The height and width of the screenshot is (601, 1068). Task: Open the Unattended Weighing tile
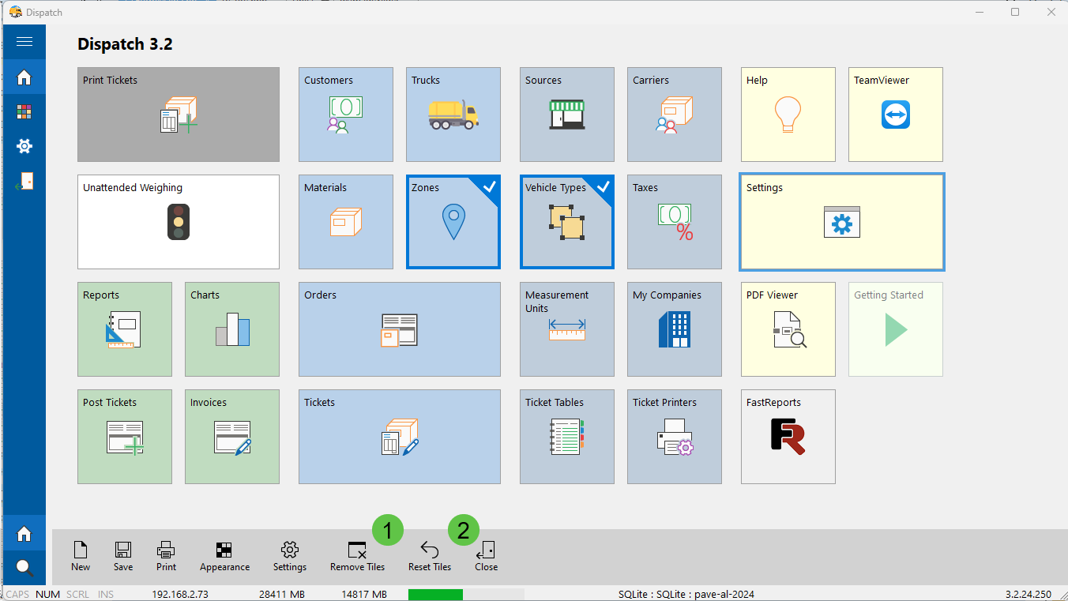(x=179, y=222)
